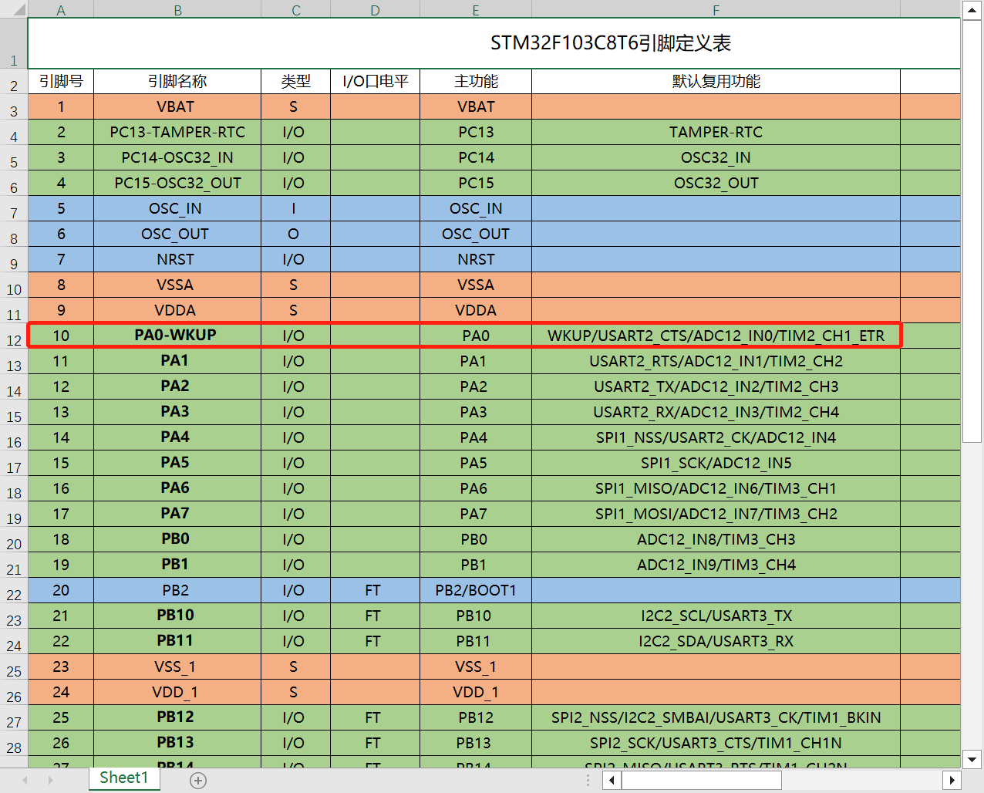
Task: Select the 引脚号 header cell
Action: [x=61, y=81]
